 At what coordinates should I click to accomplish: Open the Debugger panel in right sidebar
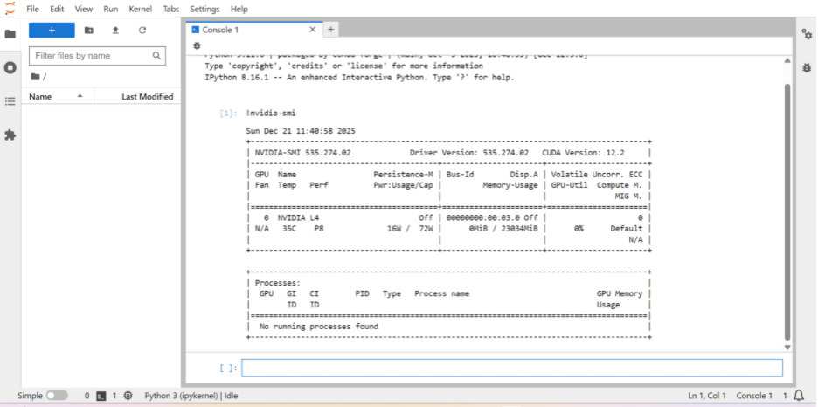pyautogui.click(x=807, y=68)
